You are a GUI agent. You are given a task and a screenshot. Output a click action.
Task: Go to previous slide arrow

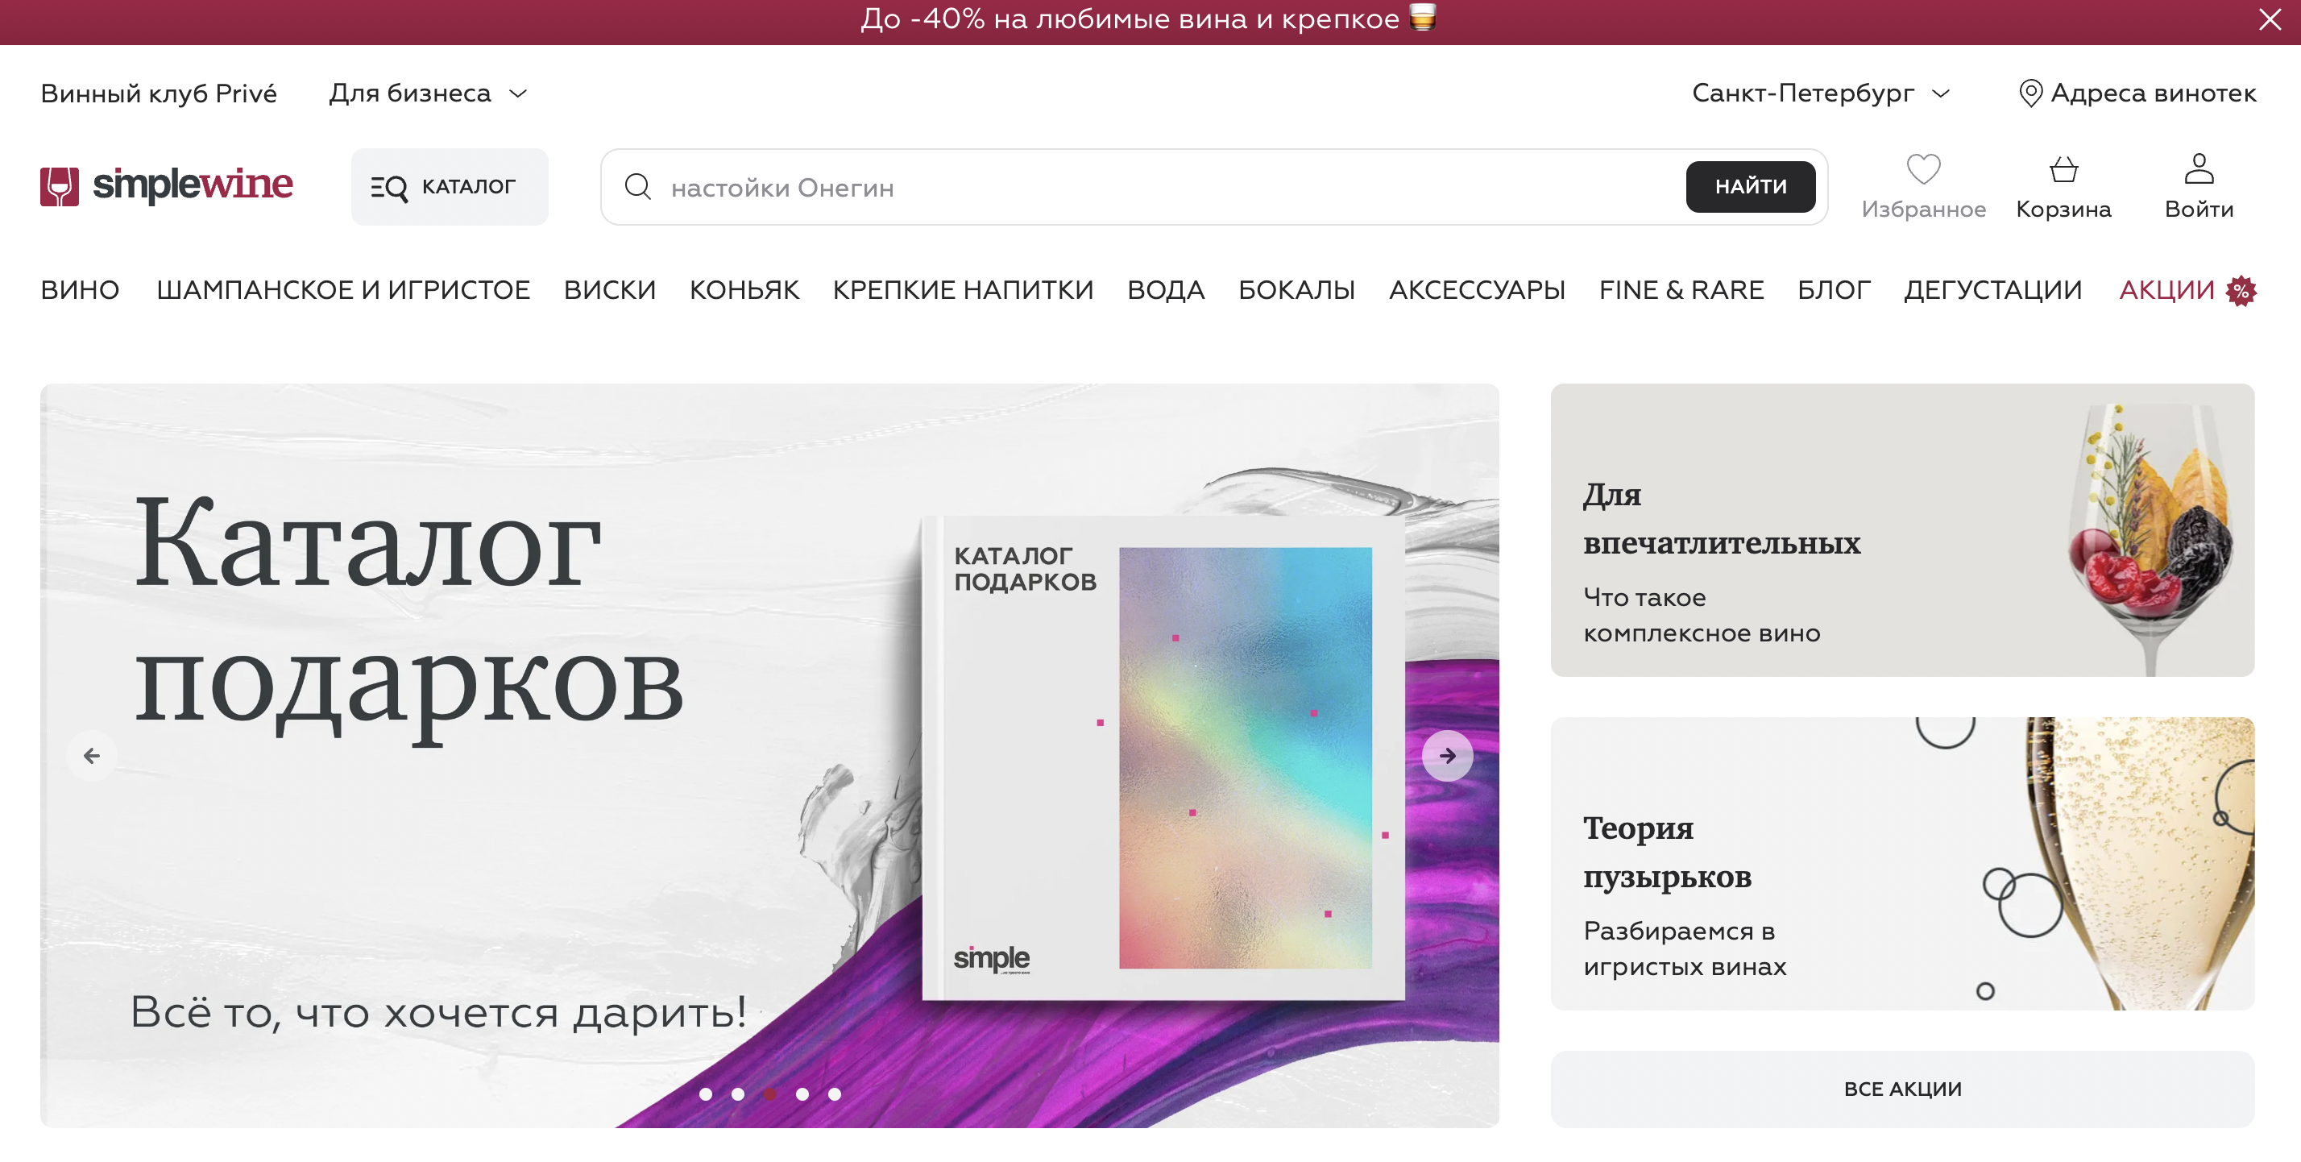tap(91, 756)
